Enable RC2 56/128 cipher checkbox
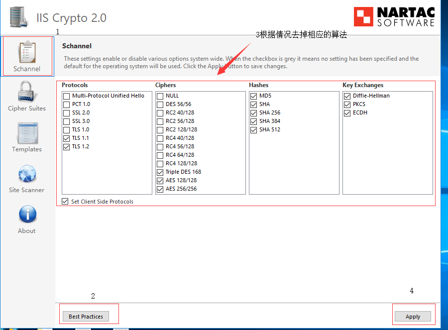 tap(160, 121)
